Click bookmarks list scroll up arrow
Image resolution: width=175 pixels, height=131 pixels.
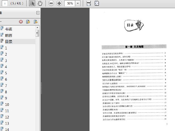(x=37, y=27)
